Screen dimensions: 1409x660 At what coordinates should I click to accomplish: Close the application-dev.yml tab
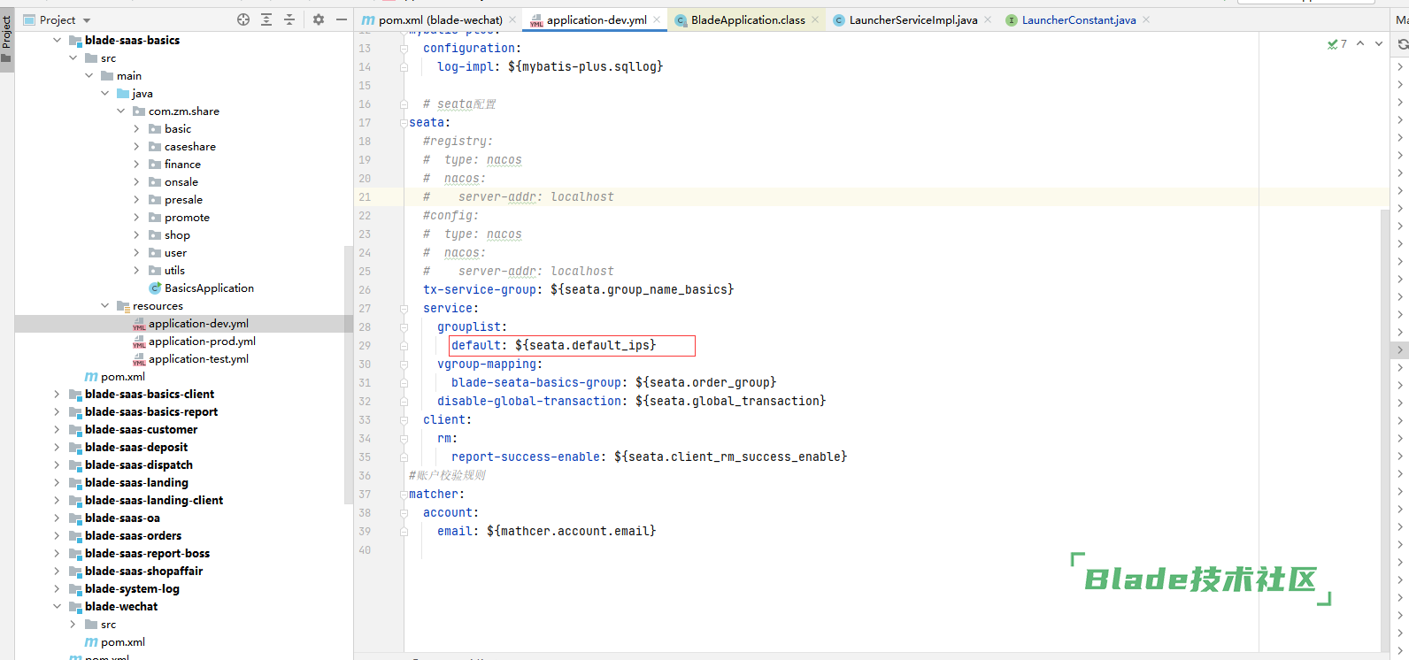coord(657,19)
